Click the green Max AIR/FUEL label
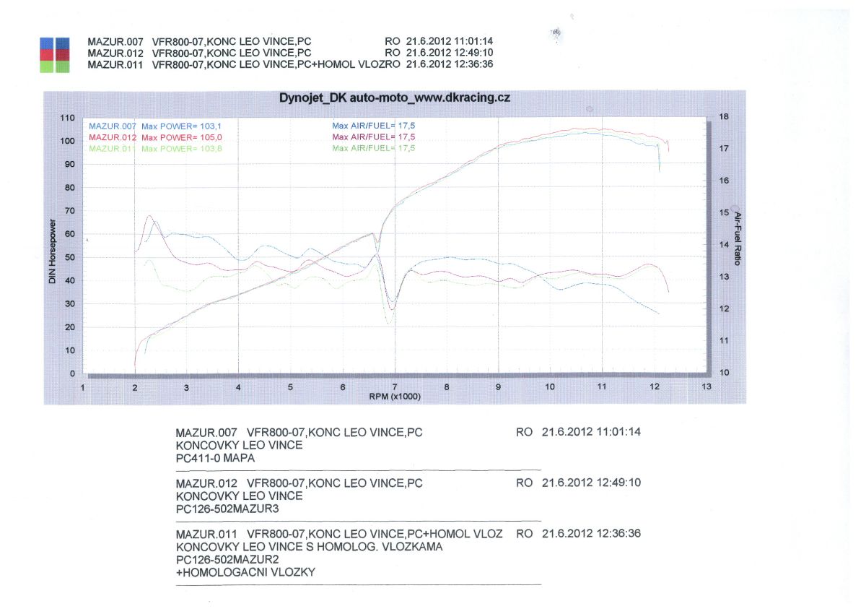This screenshot has width=866, height=609. (373, 149)
